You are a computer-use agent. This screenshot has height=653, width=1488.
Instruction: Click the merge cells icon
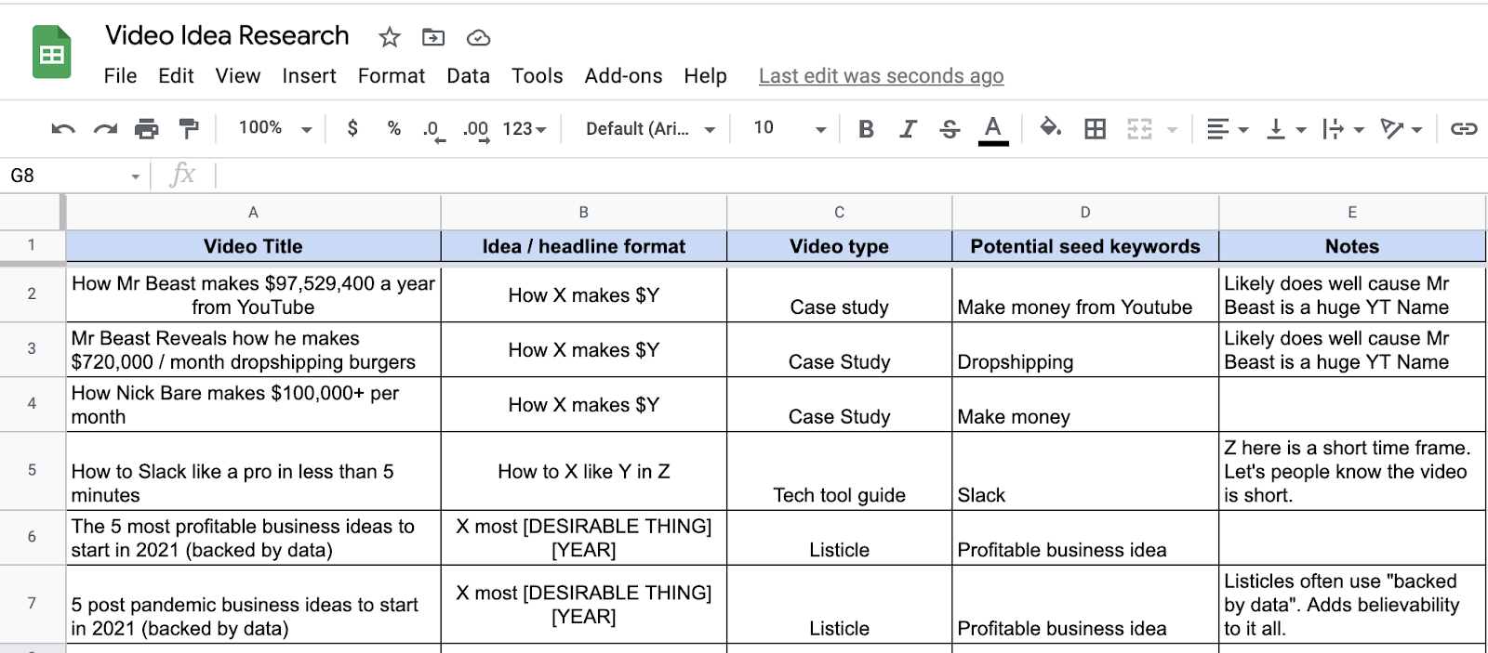pyautogui.click(x=1140, y=129)
